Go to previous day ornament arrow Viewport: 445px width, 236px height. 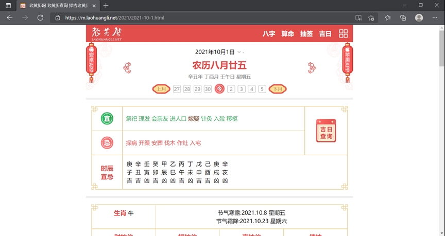point(127,68)
